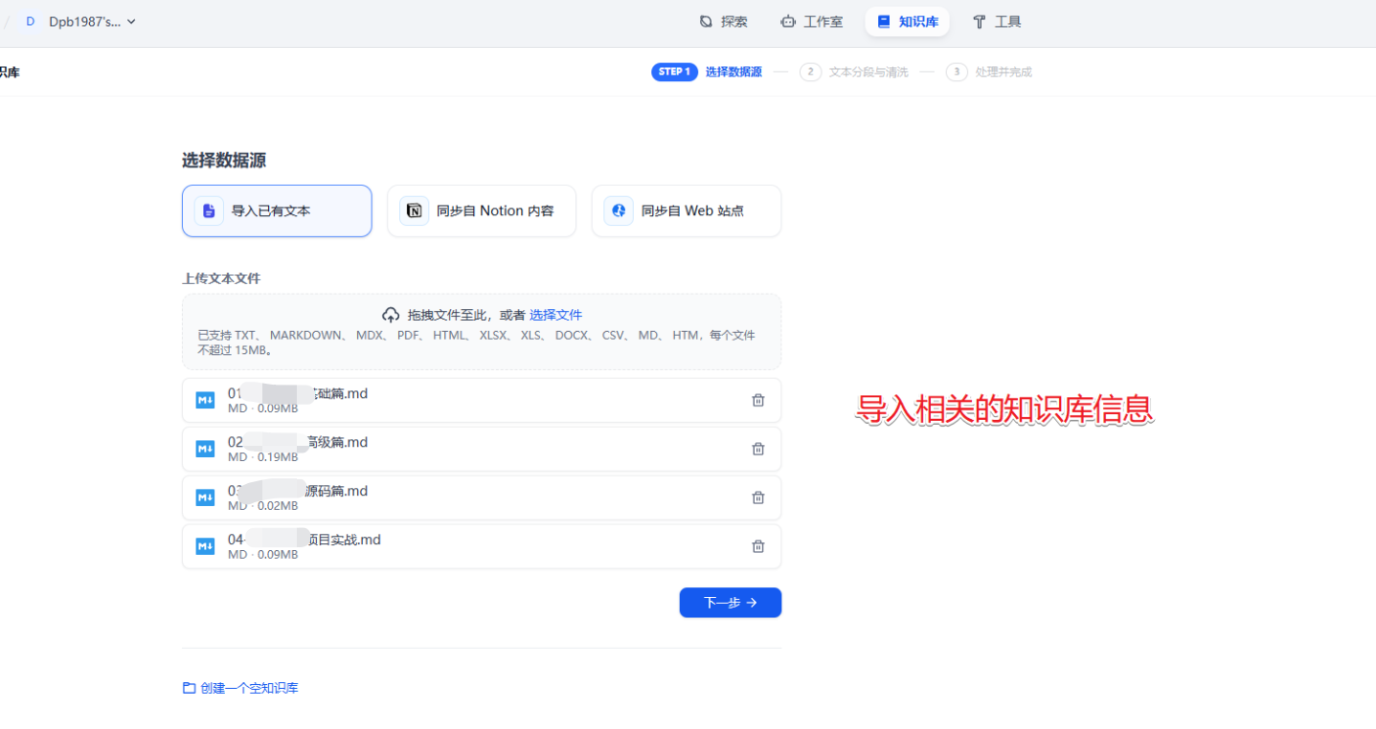This screenshot has height=729, width=1376.
Task: Click the folder icon beside 创建一个空知识库
Action: 189,688
